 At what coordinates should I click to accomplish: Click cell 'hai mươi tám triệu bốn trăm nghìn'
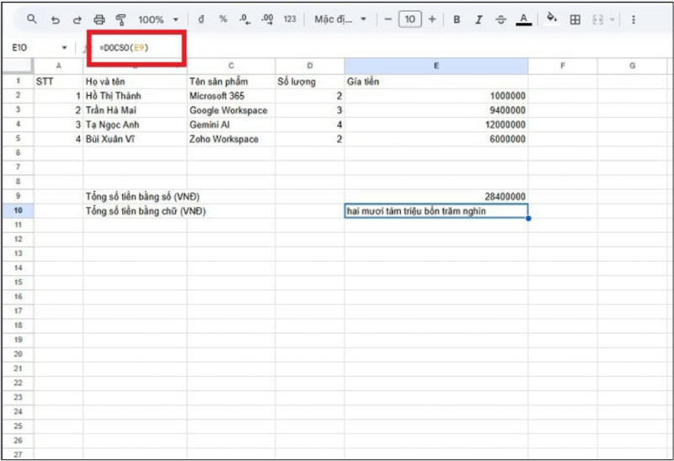[436, 211]
